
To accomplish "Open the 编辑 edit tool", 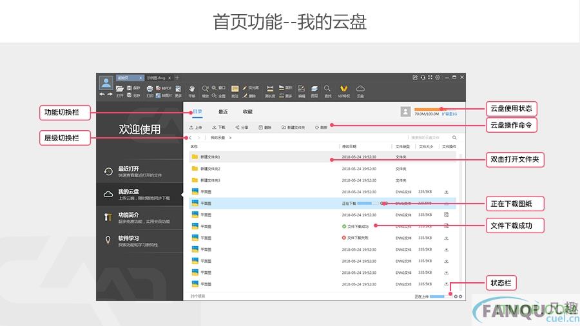I will point(302,91).
